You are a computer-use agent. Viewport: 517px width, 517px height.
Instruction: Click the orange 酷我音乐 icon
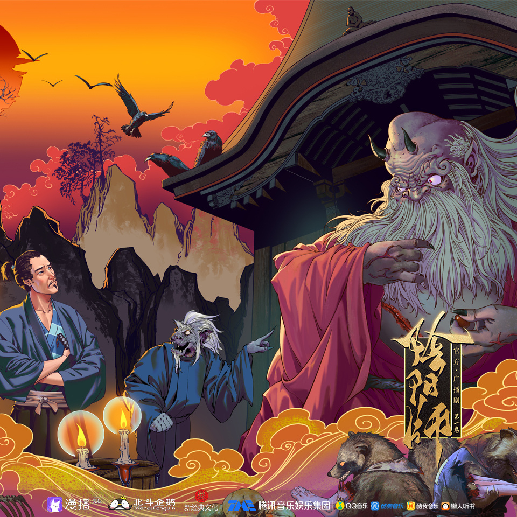pyautogui.click(x=411, y=506)
